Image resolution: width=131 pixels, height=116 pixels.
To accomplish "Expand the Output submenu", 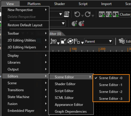I will point(26,69).
